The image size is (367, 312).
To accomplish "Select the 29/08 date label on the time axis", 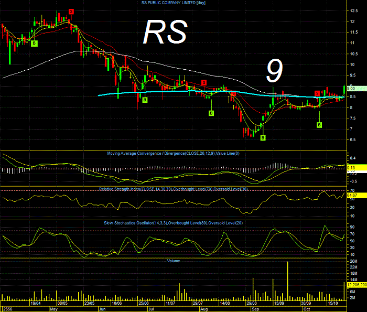I will click(252, 303).
